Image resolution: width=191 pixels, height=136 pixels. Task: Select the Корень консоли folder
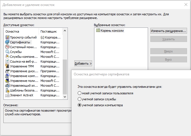pos(98,31)
